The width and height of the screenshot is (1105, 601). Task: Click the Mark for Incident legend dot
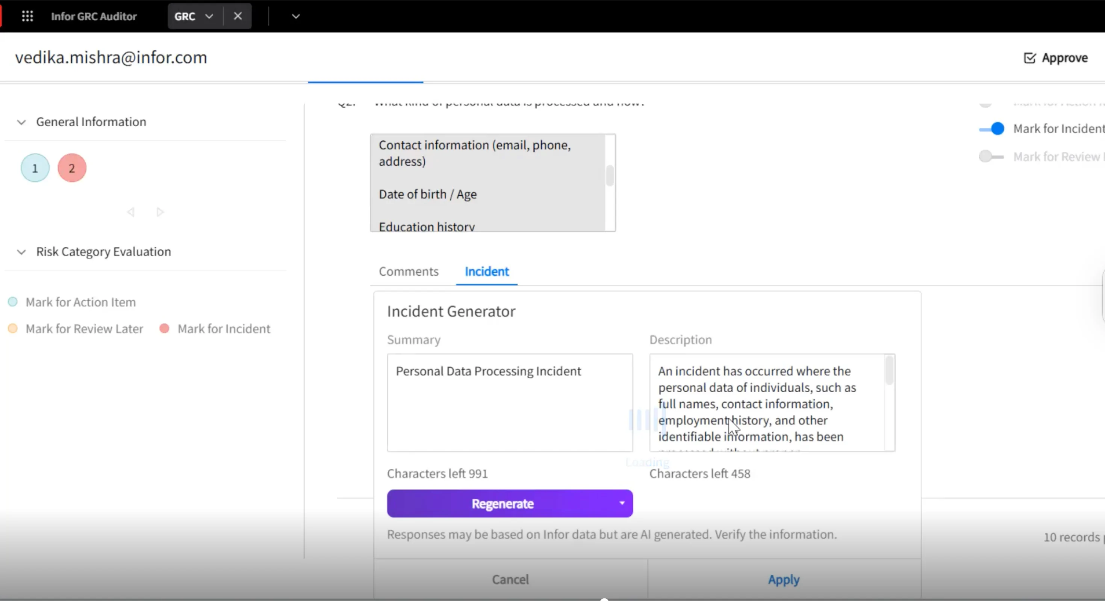click(163, 328)
